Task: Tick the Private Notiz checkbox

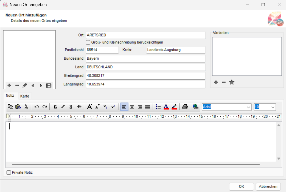Action: 9,172
